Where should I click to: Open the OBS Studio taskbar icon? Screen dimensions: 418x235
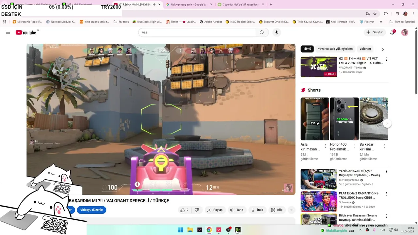coord(228,230)
